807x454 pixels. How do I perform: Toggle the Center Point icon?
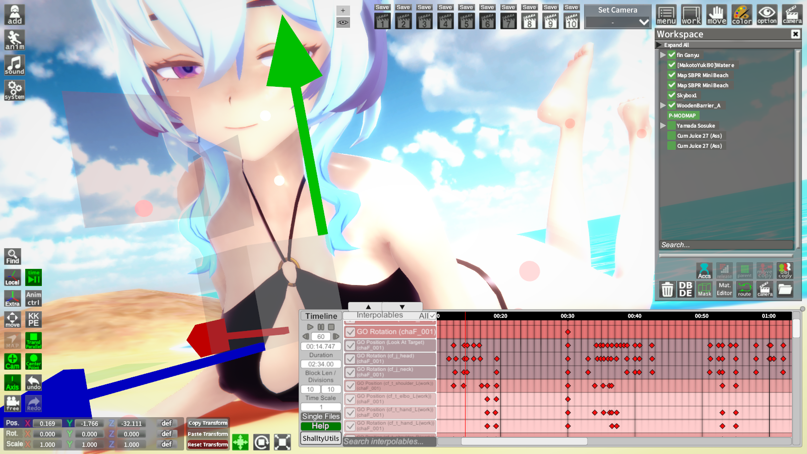34,361
